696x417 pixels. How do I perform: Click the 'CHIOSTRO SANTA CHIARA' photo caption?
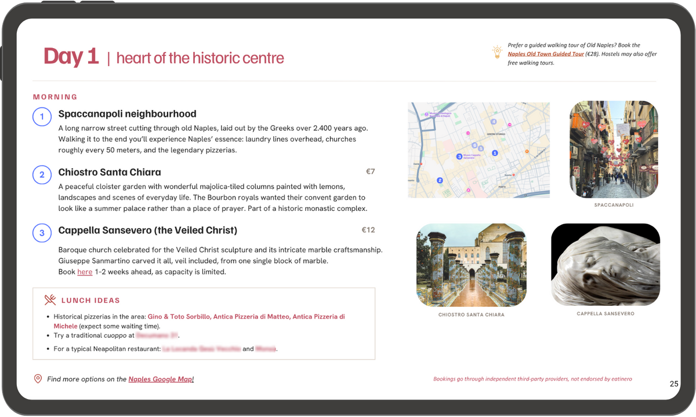(472, 314)
